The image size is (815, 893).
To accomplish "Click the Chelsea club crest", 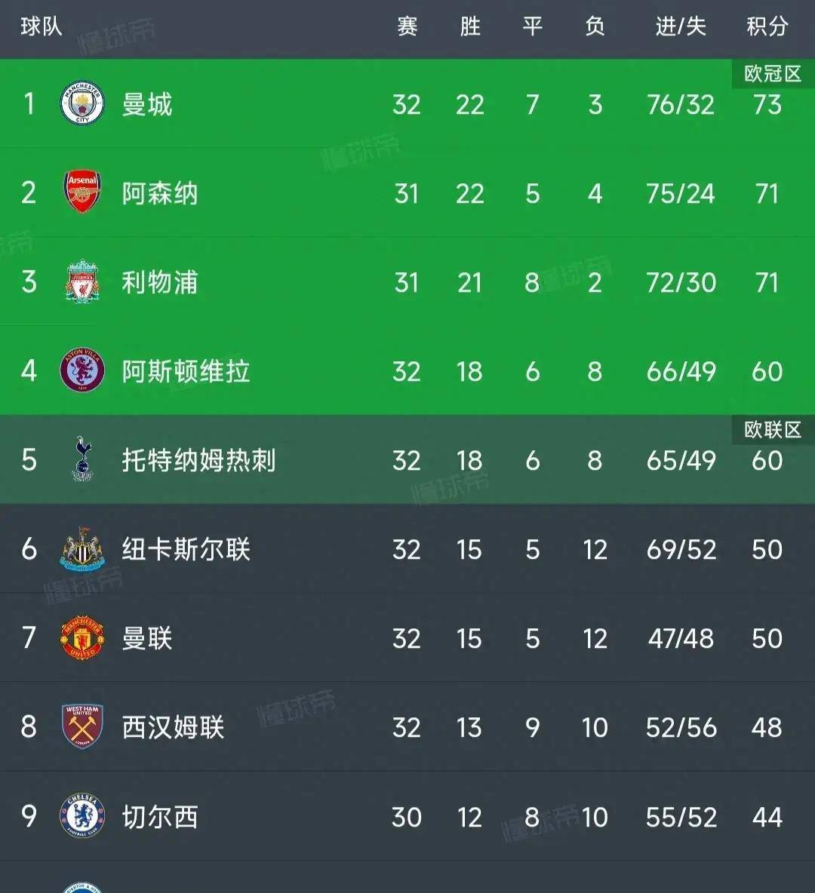I will click(x=82, y=815).
